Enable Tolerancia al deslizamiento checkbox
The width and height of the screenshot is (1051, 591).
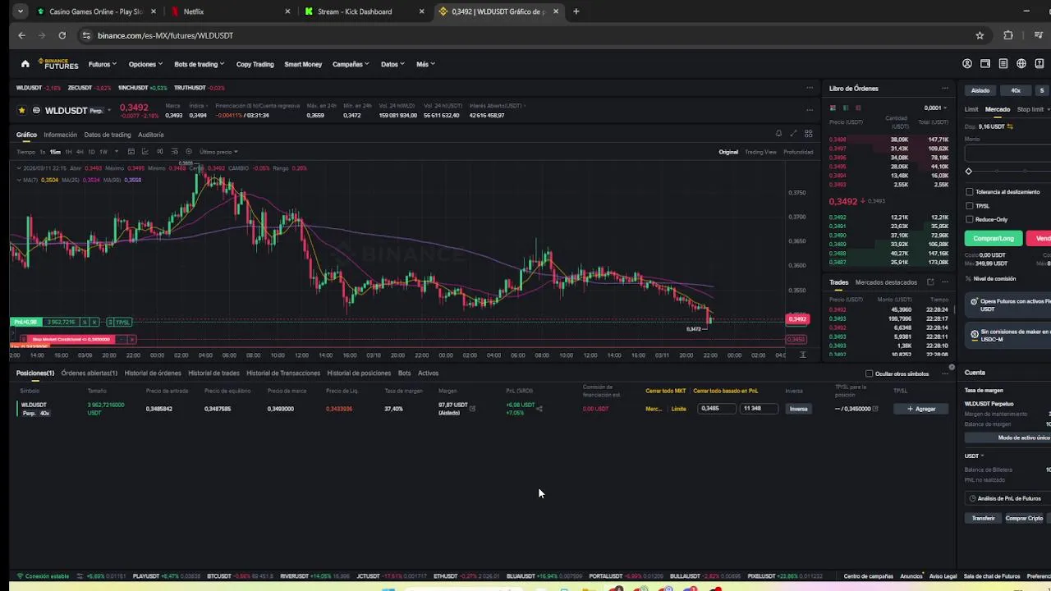click(x=969, y=192)
